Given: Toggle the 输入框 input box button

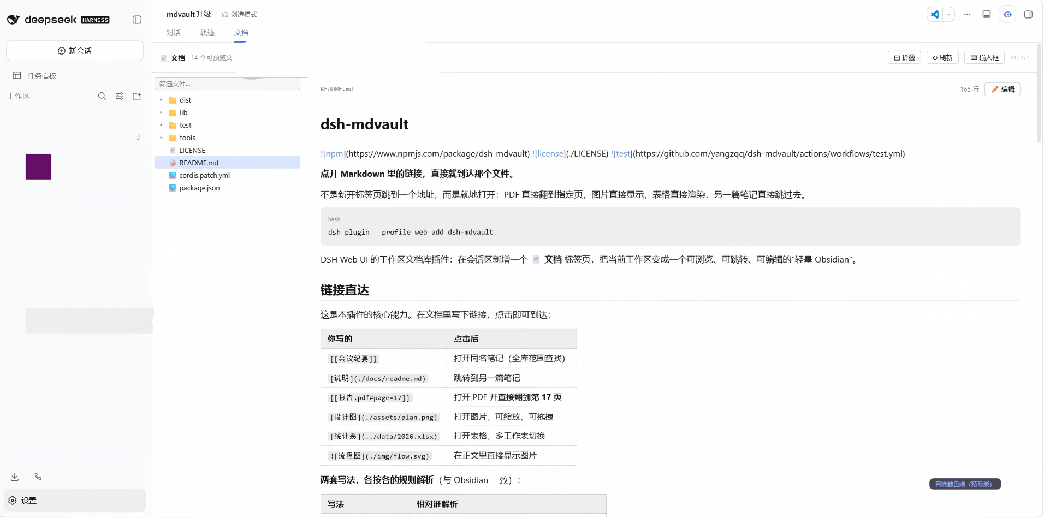Looking at the screenshot, I should click(x=984, y=57).
